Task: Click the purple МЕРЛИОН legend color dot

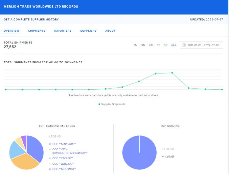Action: (x=50, y=169)
